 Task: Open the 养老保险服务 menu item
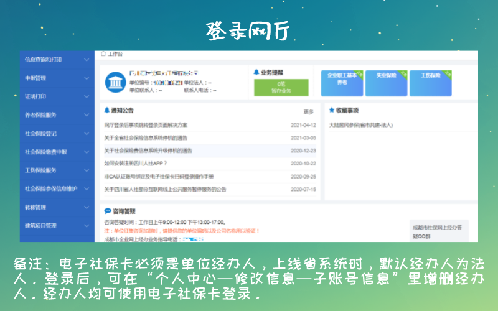point(57,115)
